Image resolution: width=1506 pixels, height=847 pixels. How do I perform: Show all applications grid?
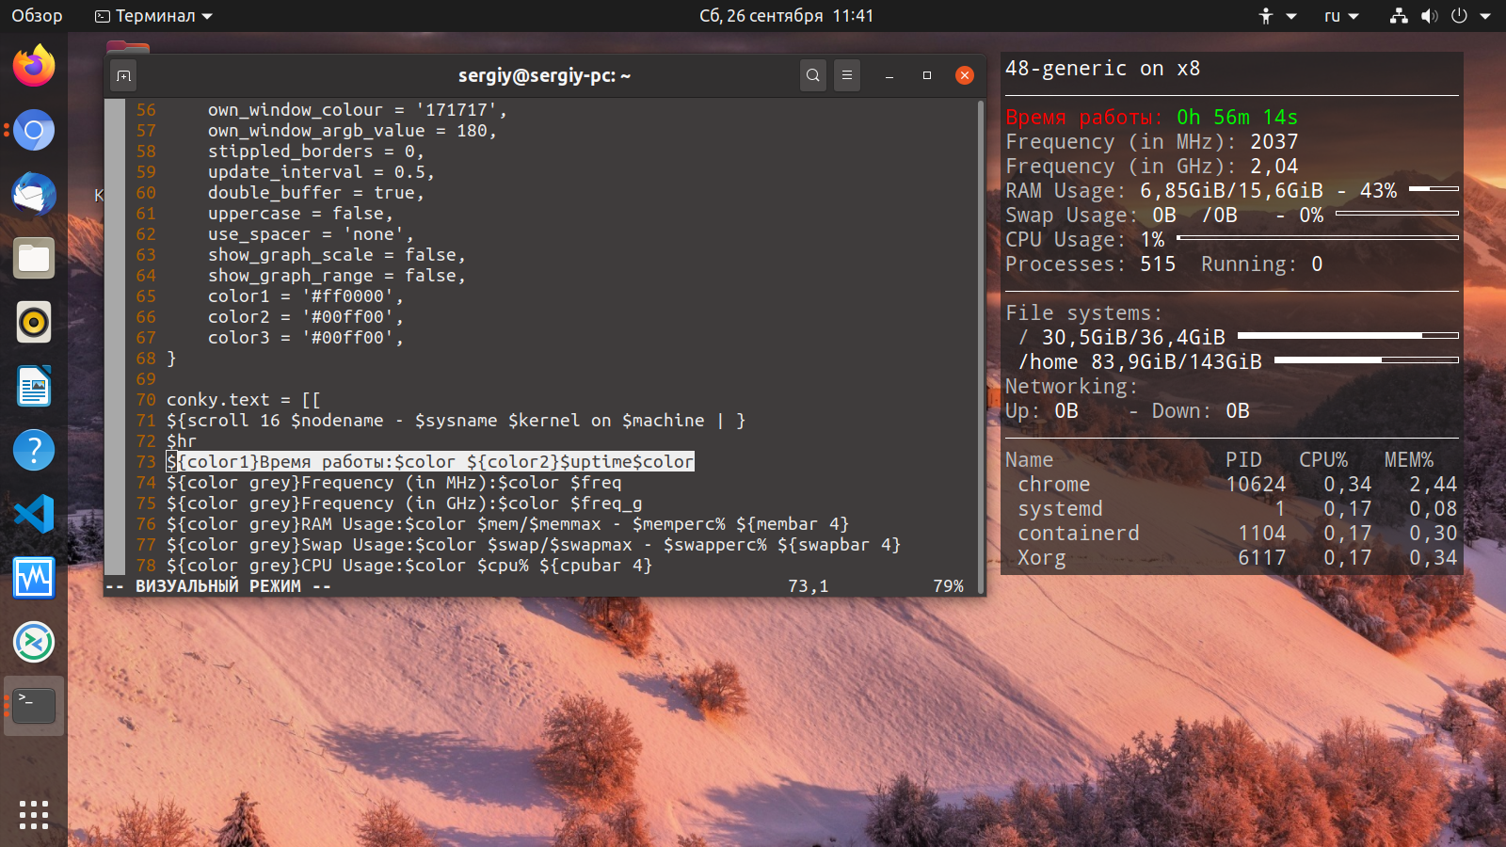[34, 815]
